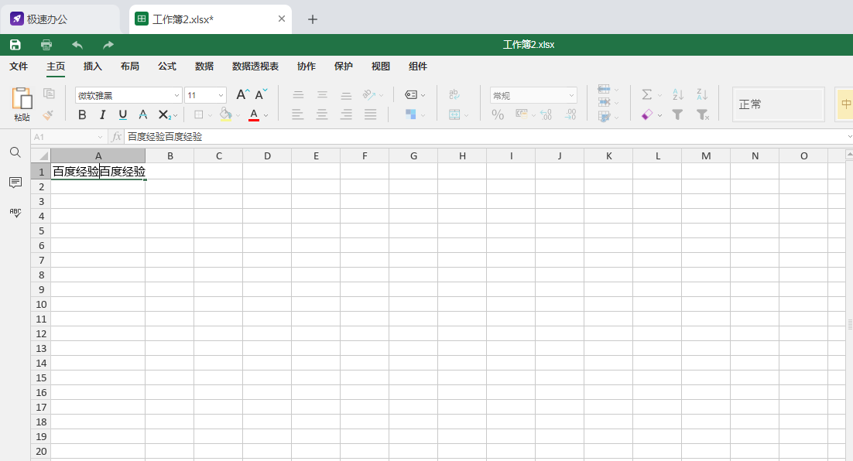This screenshot has width=853, height=461.
Task: Decrease font size with the smaller A icon
Action: coord(261,94)
